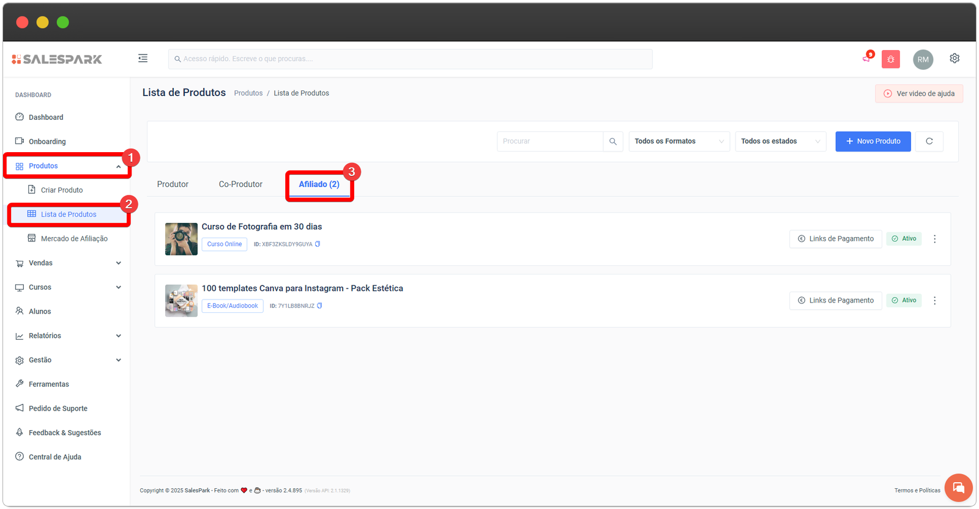Open three-dot menu for Curso de Fotografia

[934, 239]
